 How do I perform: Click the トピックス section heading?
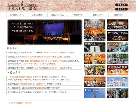[x=14, y=73]
